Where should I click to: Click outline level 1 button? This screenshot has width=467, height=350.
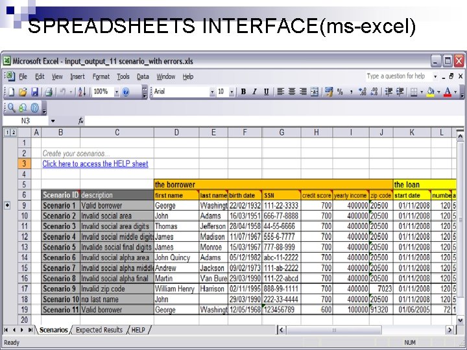click(x=7, y=132)
